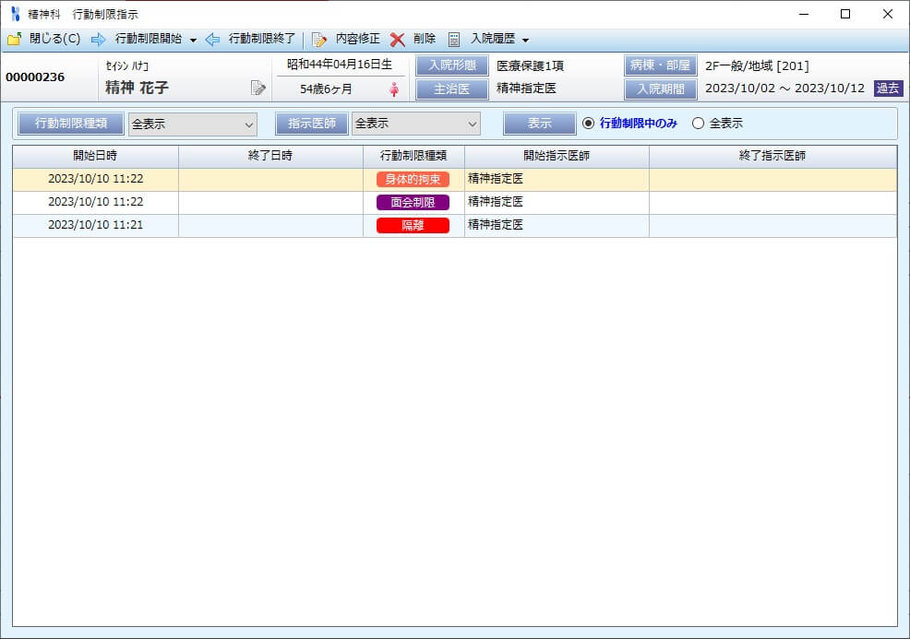Click the pink female gender icon
This screenshot has width=910, height=639.
tap(394, 89)
